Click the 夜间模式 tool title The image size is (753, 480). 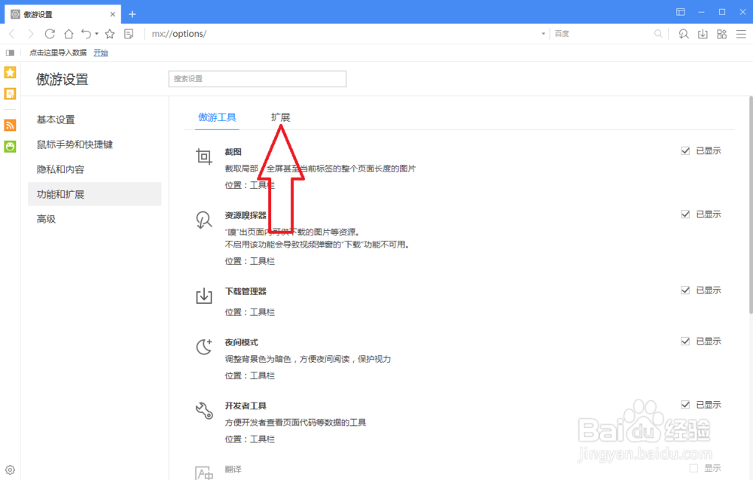click(x=242, y=342)
